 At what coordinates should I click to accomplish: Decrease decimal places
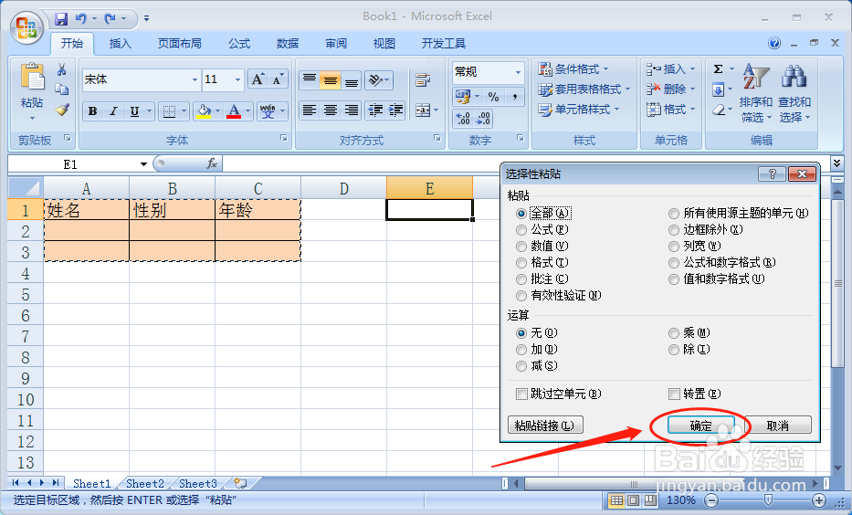tap(483, 118)
